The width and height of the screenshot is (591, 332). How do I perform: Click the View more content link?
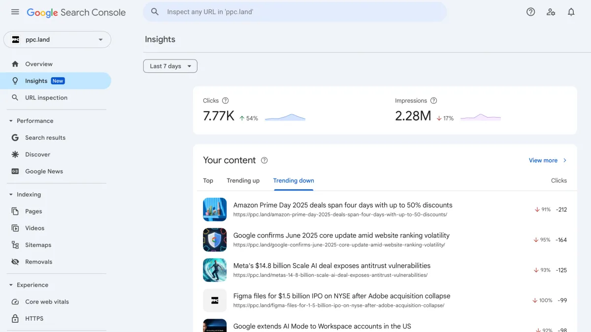[543, 160]
